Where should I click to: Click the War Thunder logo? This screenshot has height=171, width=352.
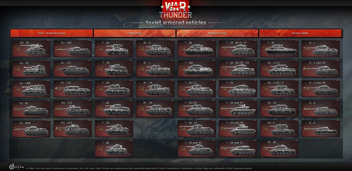[x=176, y=9]
